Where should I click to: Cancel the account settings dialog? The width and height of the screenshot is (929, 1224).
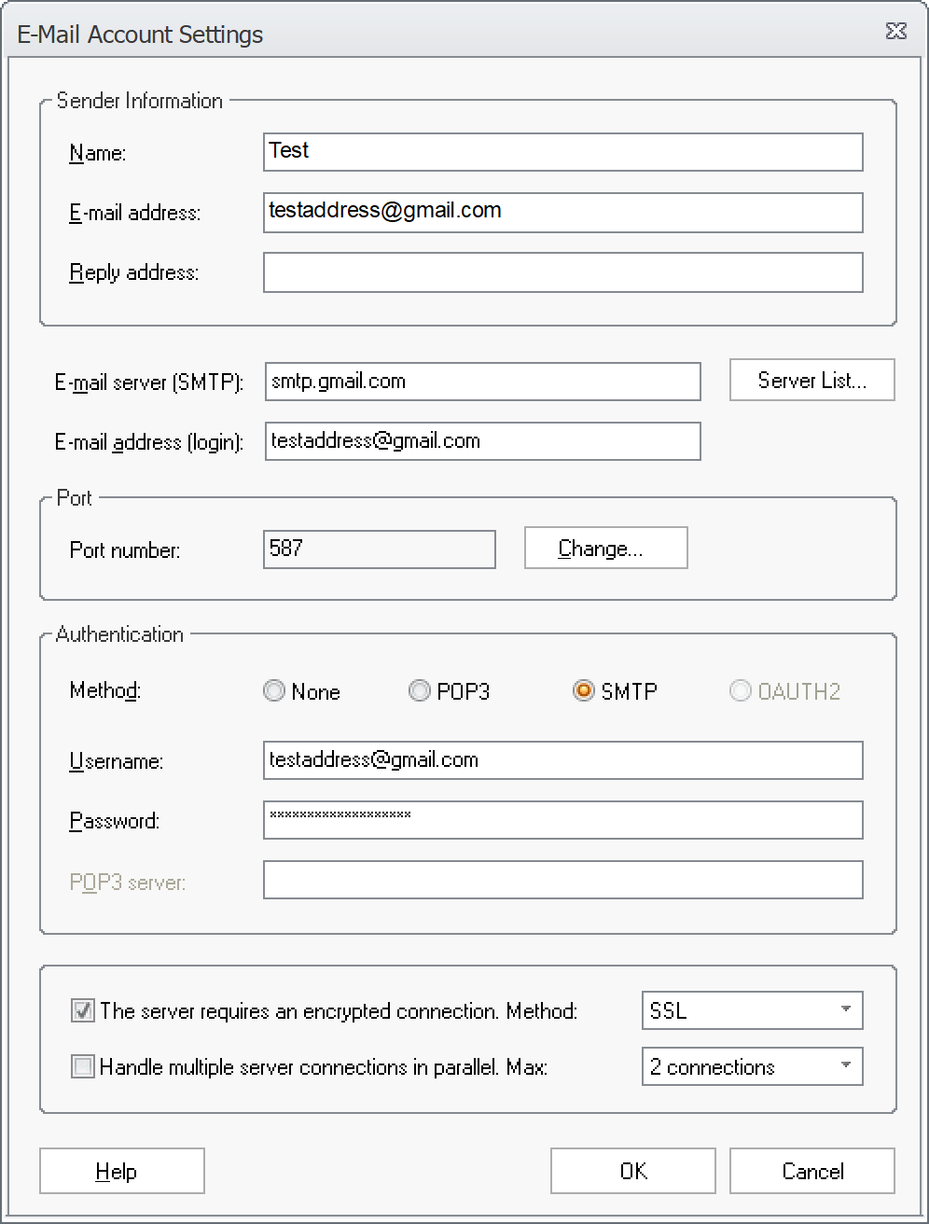(811, 1171)
